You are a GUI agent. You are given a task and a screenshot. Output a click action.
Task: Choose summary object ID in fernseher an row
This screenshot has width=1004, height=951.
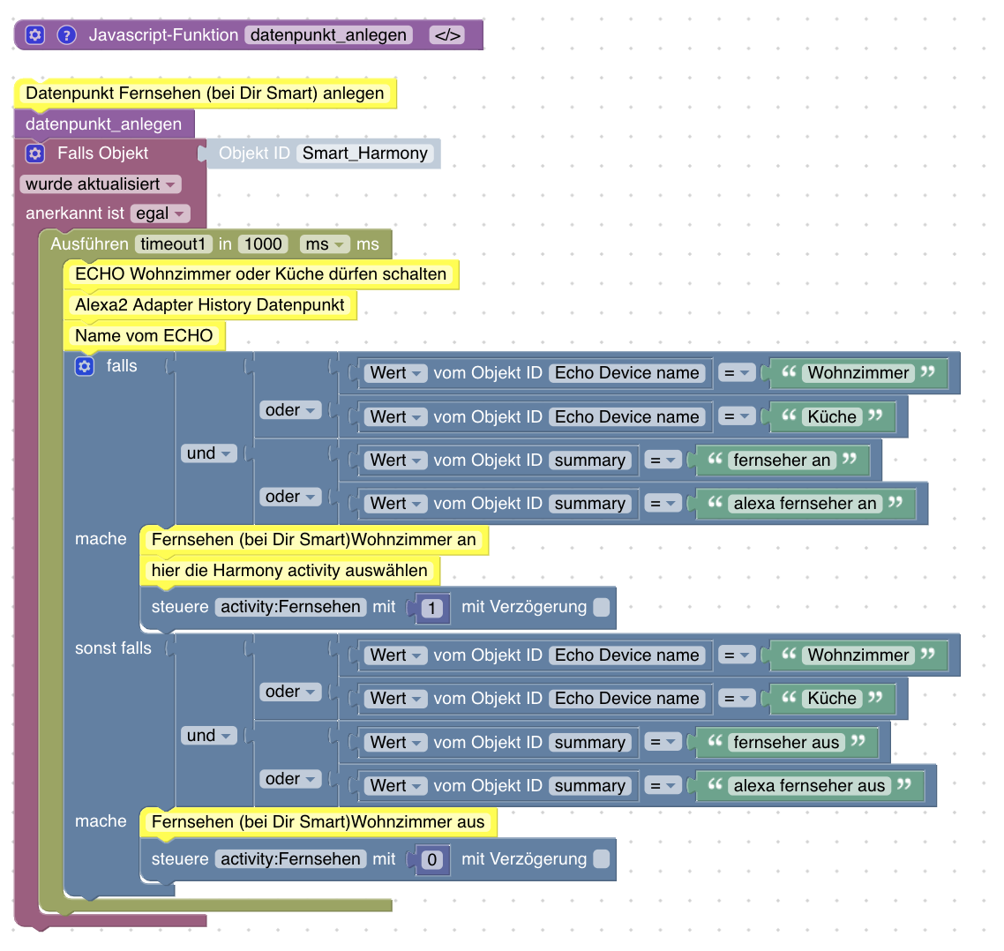589,460
